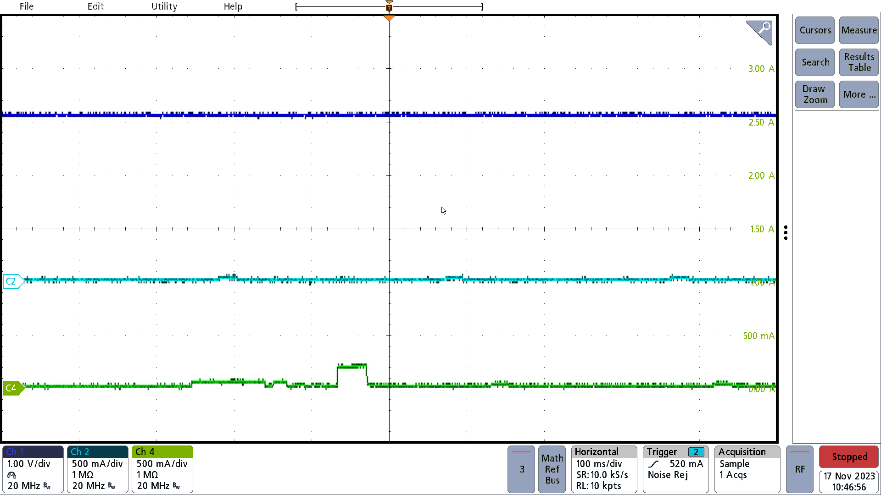Click the RL: 10 kpts record length text

pos(598,486)
